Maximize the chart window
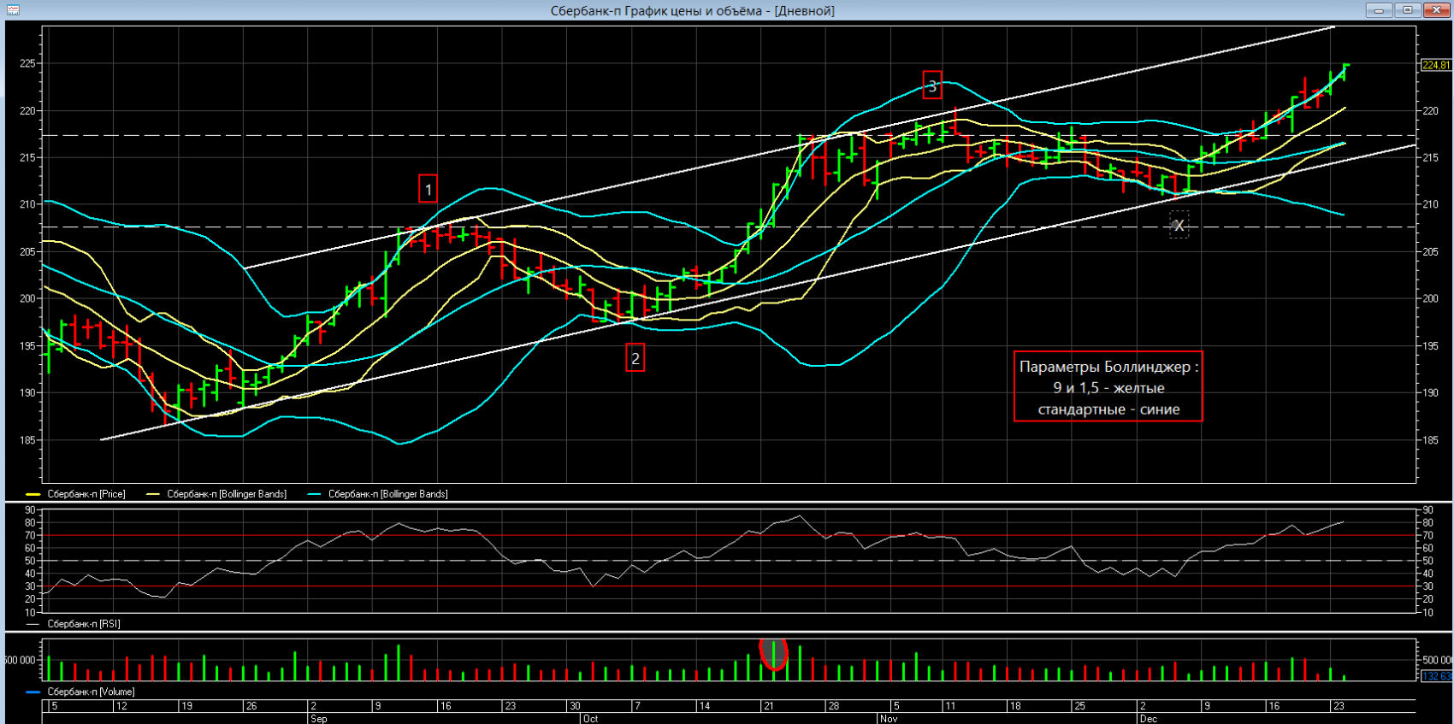The height and width of the screenshot is (724, 1454). (1407, 10)
